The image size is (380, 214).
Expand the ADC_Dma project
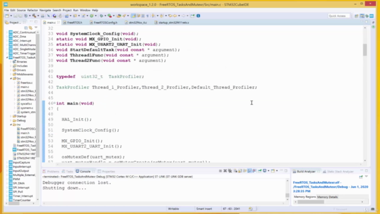7,37
